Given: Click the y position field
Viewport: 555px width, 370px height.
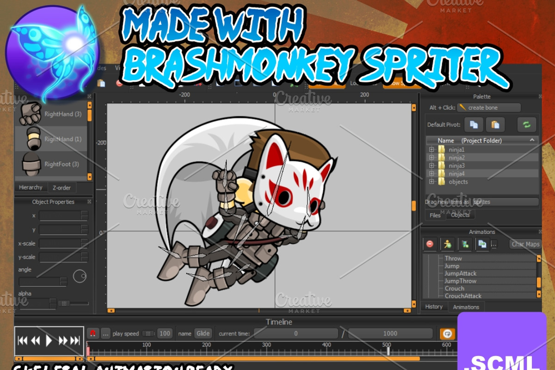Looking at the screenshot, I should point(63,229).
